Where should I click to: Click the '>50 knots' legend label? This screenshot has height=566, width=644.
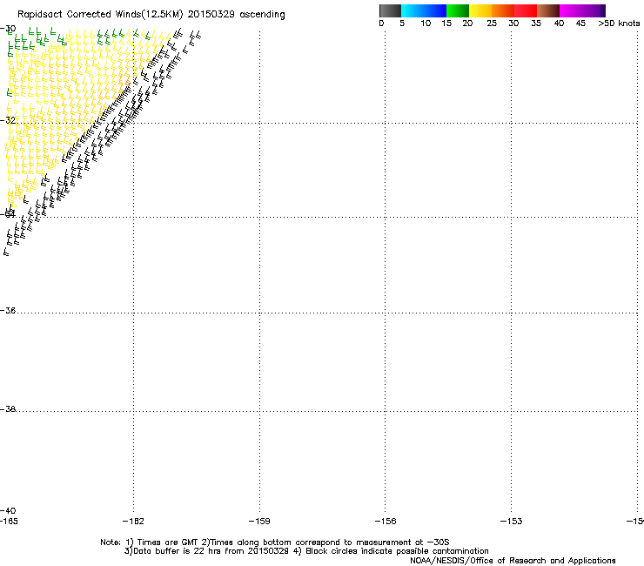click(x=619, y=24)
